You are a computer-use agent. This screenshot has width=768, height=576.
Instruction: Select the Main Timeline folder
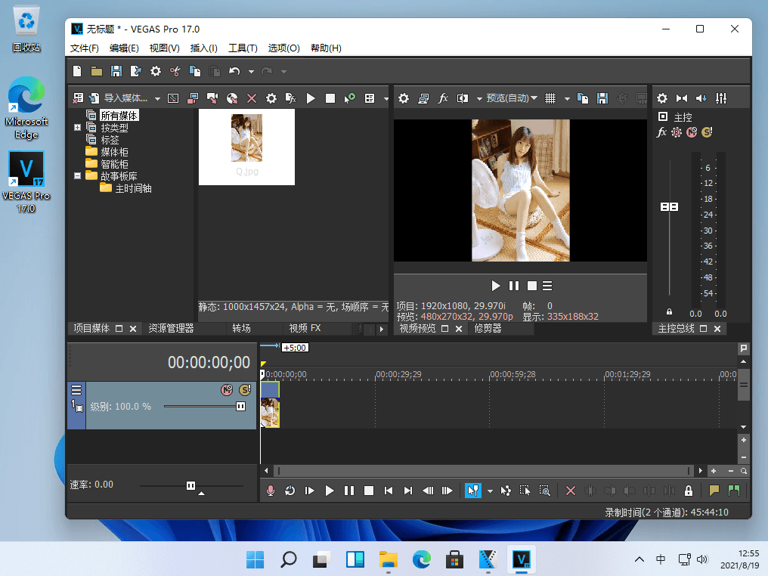tap(133, 188)
